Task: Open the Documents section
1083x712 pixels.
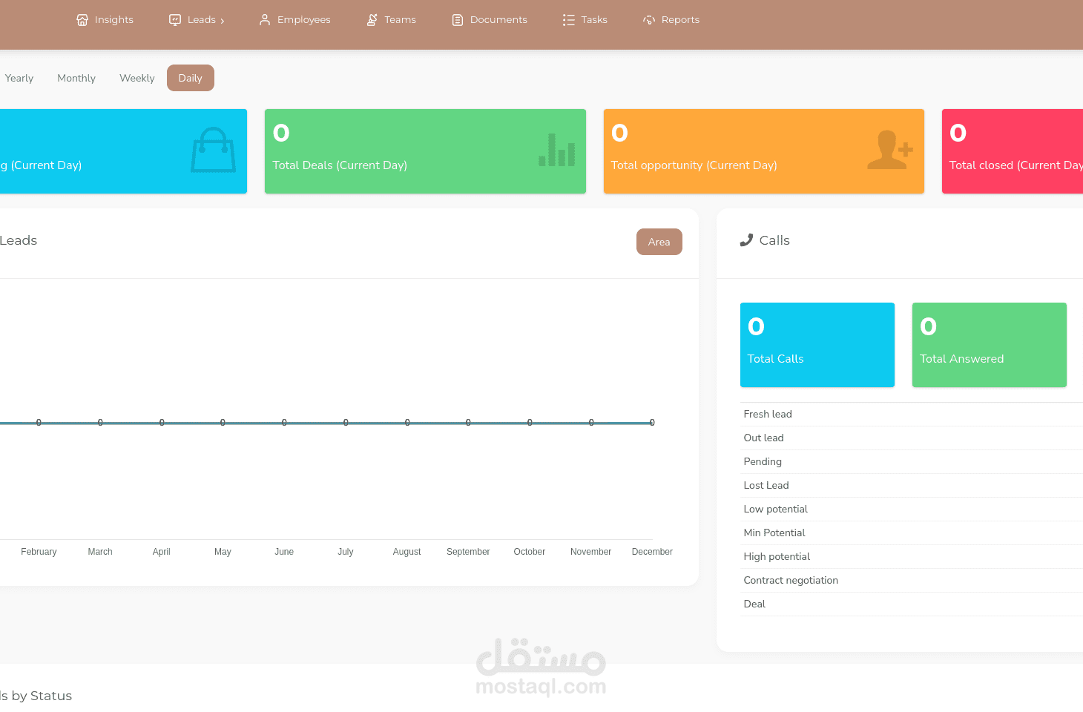Action: [490, 20]
